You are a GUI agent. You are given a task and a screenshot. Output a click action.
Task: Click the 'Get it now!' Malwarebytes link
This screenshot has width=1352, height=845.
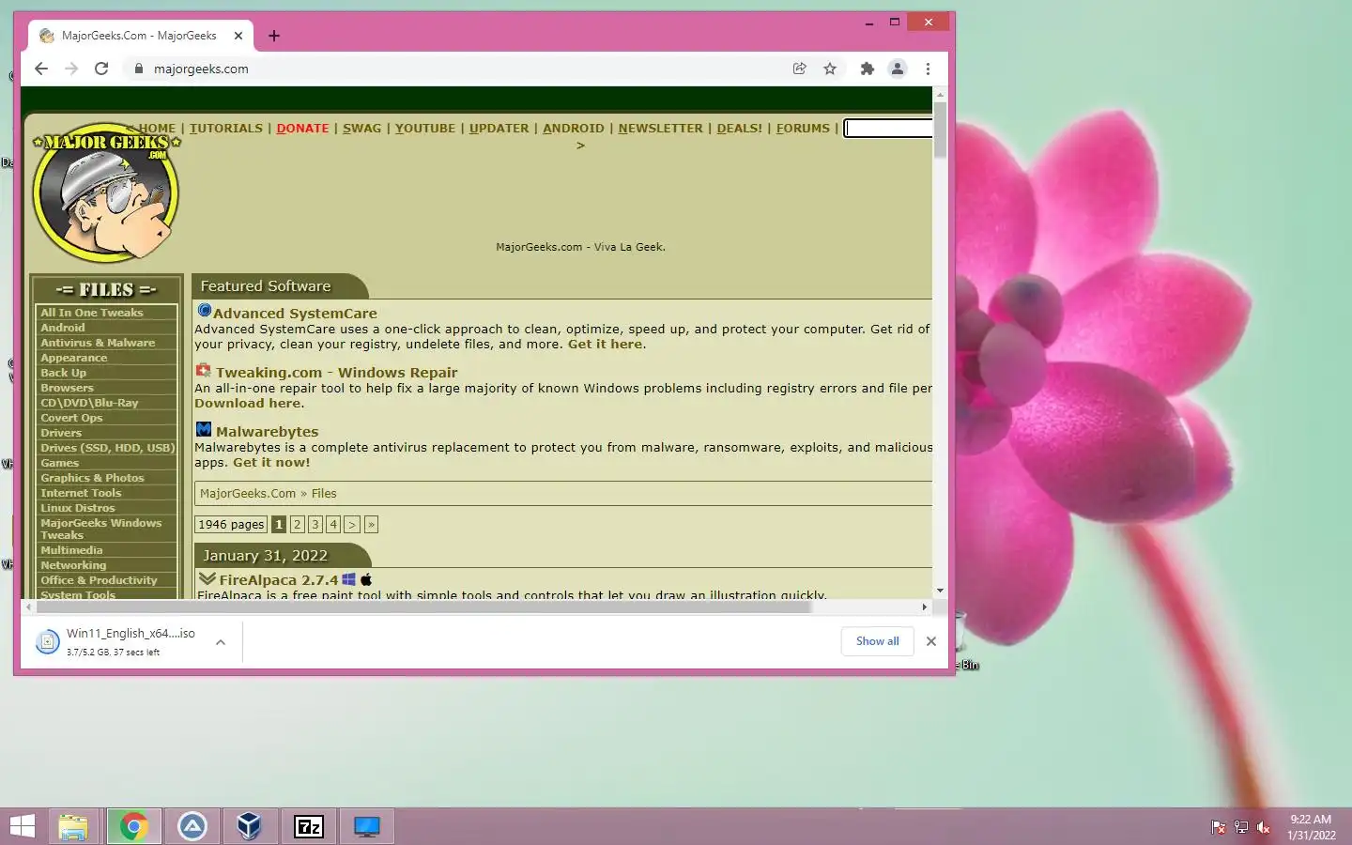tap(271, 463)
